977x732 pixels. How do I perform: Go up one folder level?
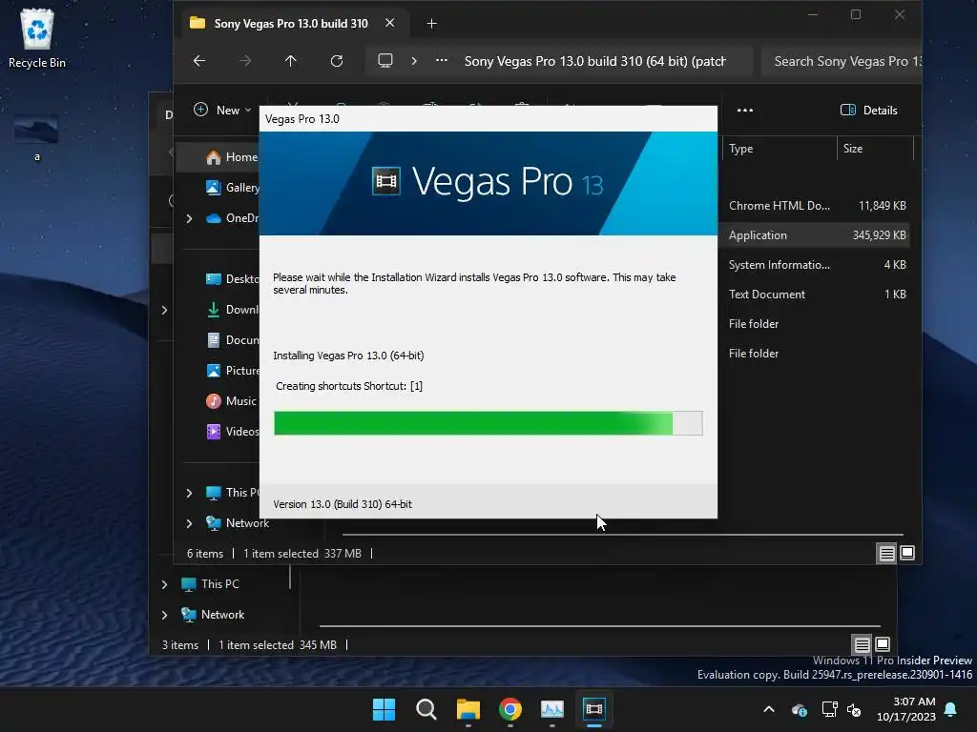(291, 61)
